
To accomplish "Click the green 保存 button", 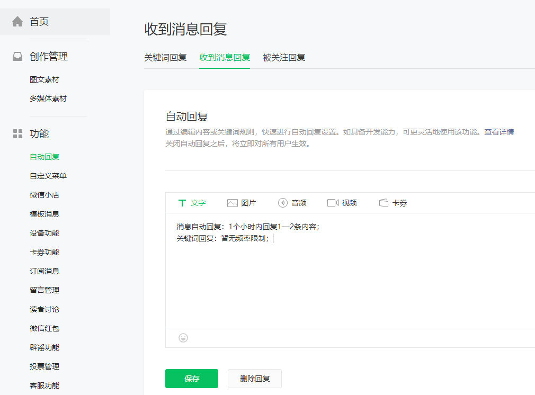I will point(192,379).
